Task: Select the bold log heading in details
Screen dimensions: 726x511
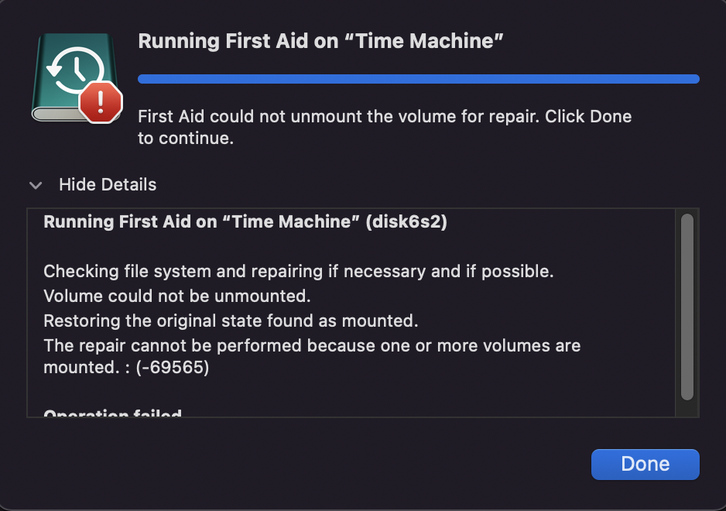Action: coord(245,222)
